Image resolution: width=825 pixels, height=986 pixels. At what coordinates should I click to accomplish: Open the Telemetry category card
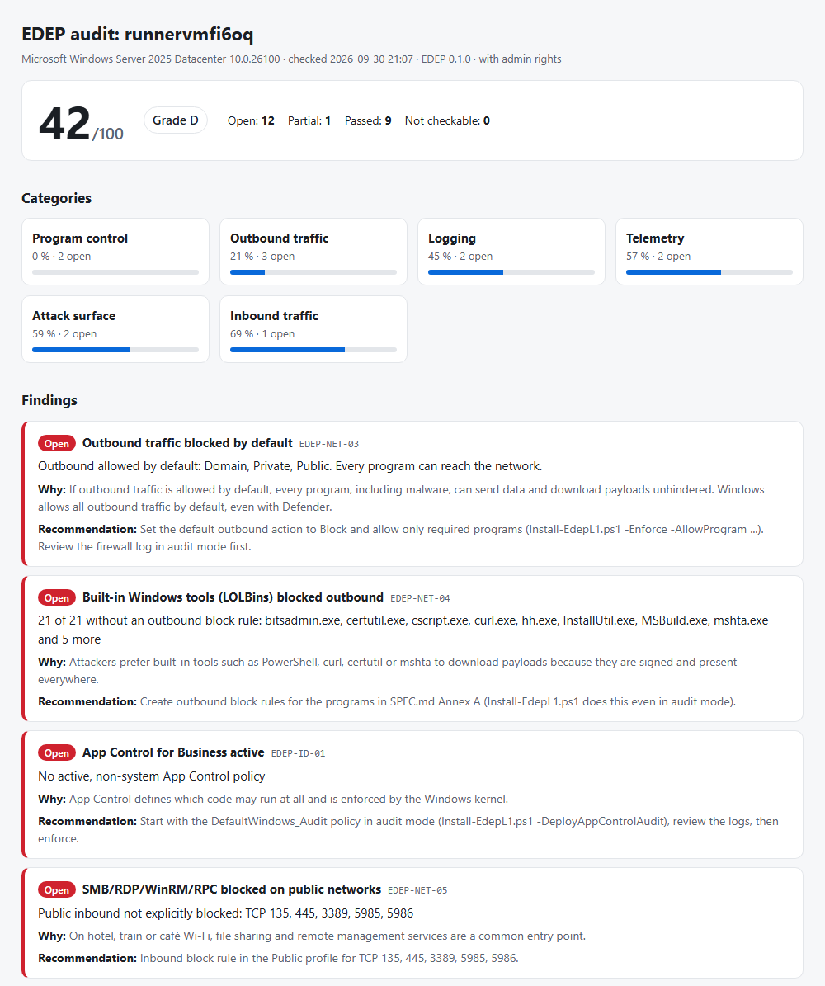709,252
